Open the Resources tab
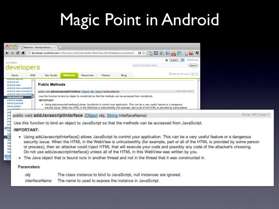 [x=87, y=75]
